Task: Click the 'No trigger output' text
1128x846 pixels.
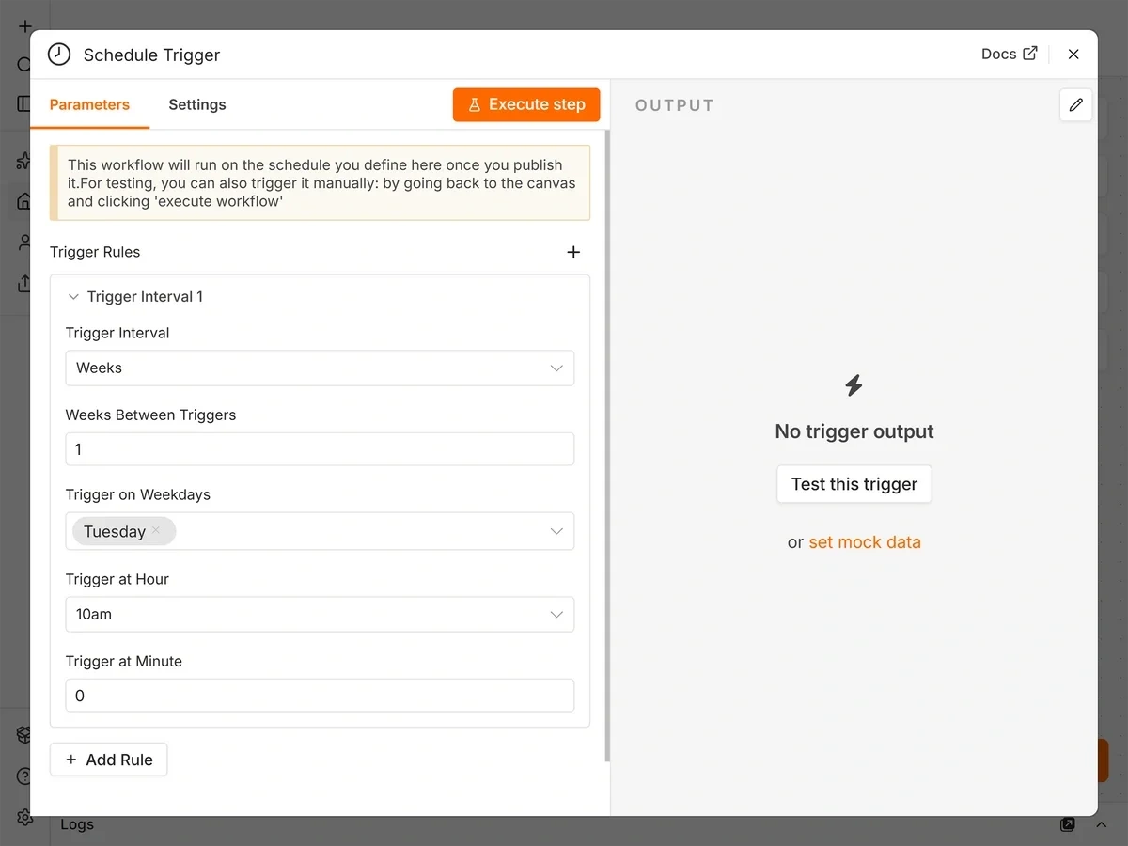Action: pyautogui.click(x=854, y=431)
